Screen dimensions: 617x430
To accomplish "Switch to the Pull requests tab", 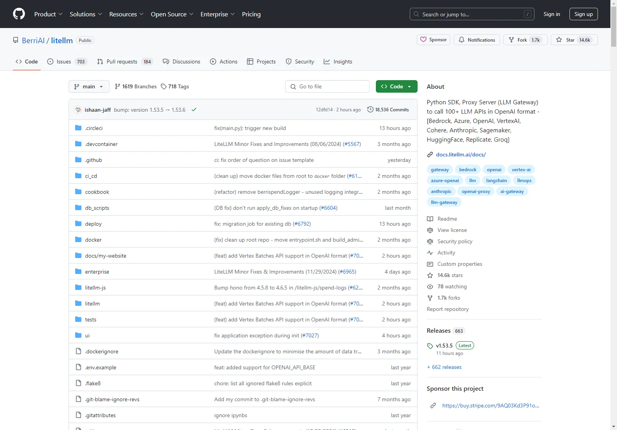I will (x=125, y=61).
